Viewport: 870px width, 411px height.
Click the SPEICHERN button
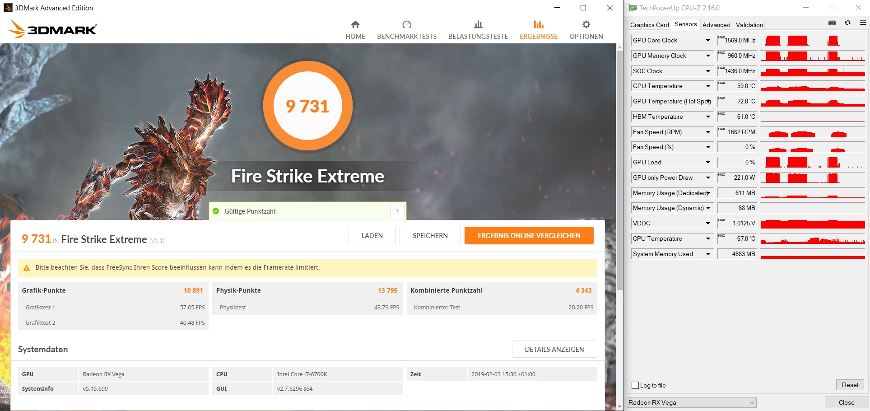tap(430, 235)
